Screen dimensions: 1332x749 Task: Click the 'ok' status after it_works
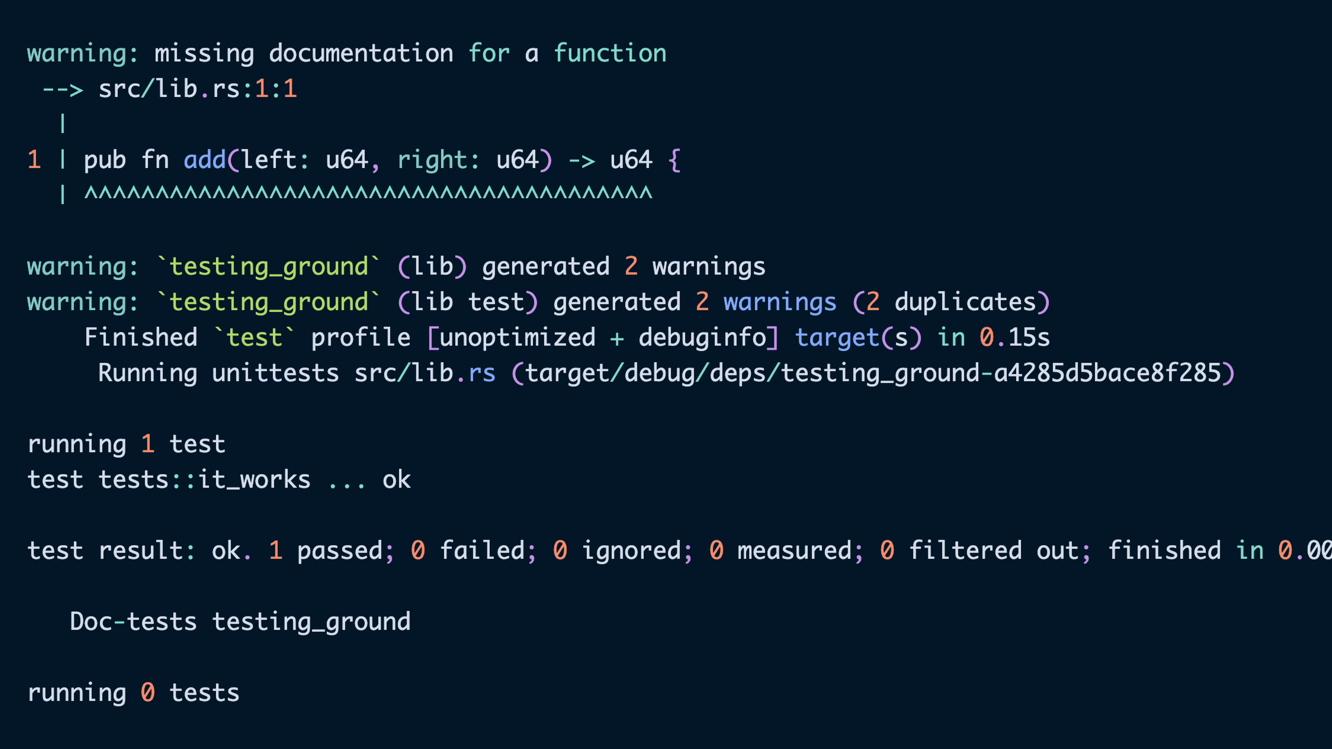tap(396, 480)
